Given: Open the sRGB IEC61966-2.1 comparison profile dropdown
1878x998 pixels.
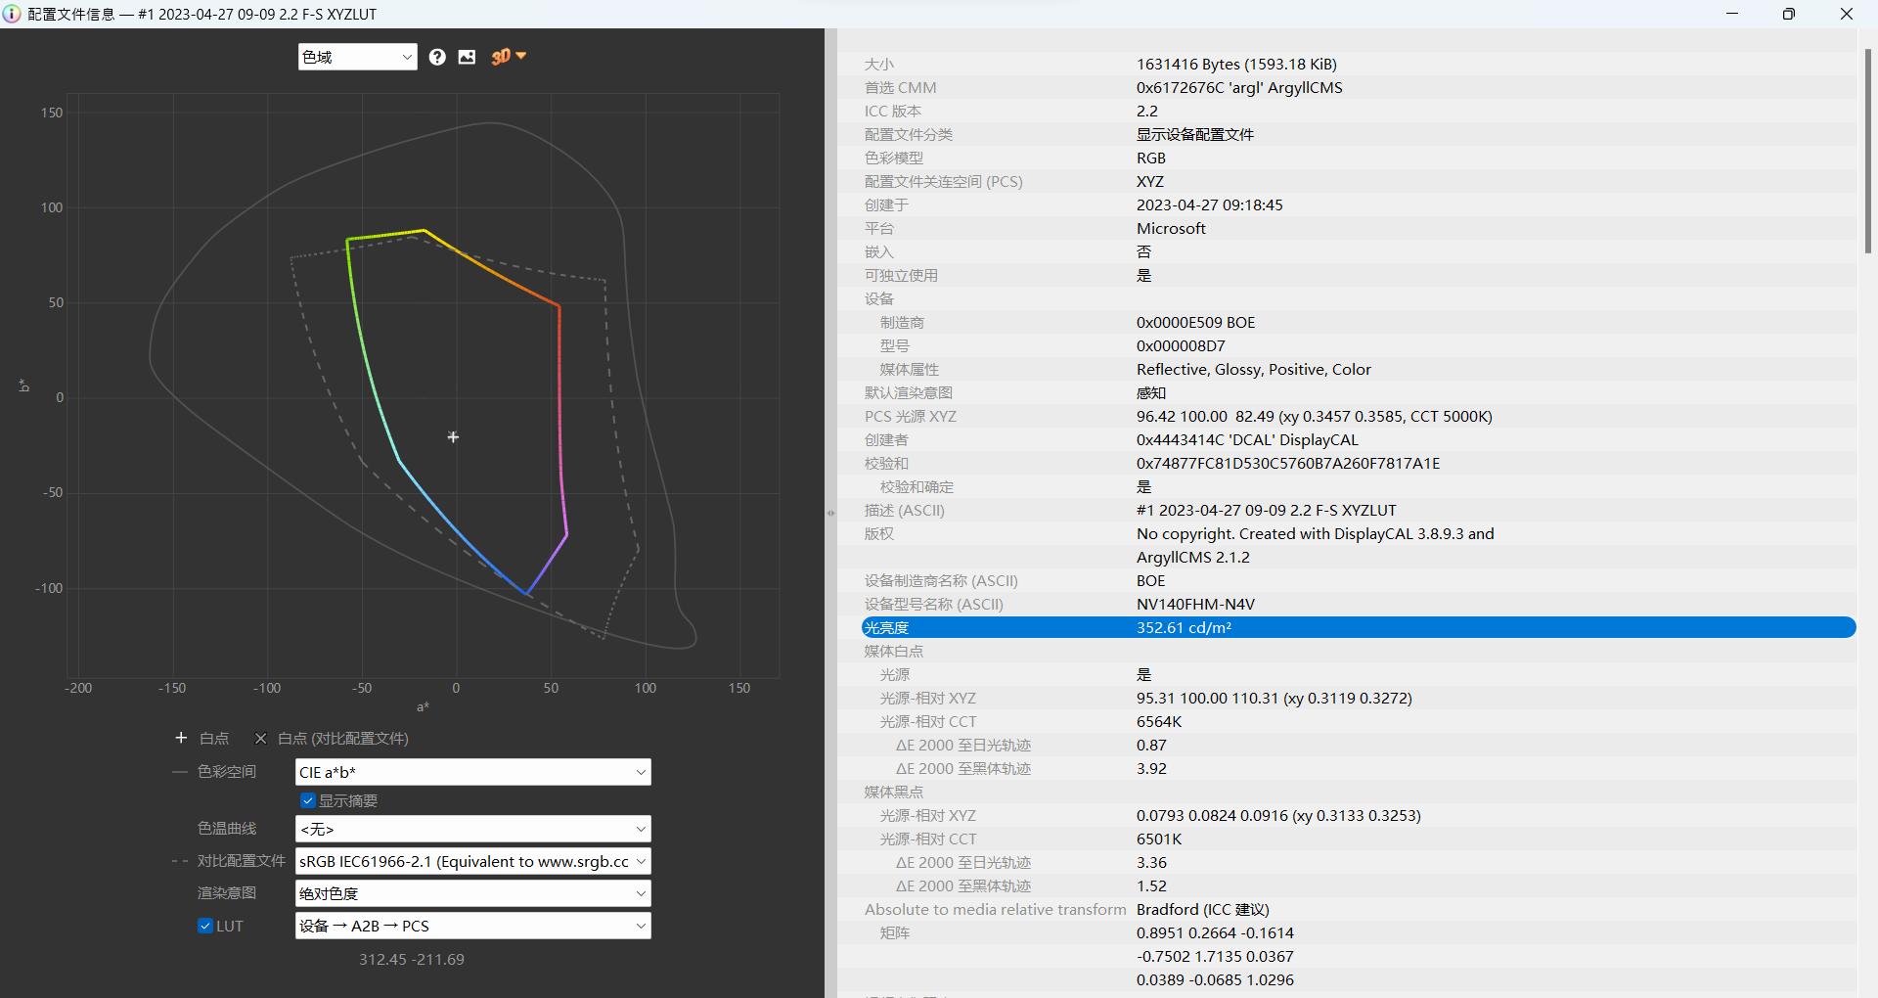Looking at the screenshot, I should coord(472,861).
